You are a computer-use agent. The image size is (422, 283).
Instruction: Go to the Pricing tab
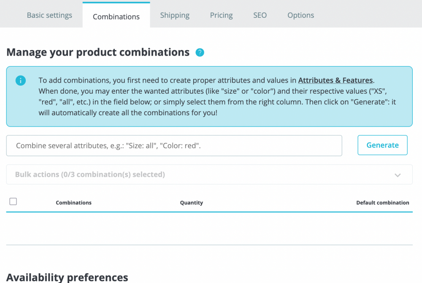221,15
